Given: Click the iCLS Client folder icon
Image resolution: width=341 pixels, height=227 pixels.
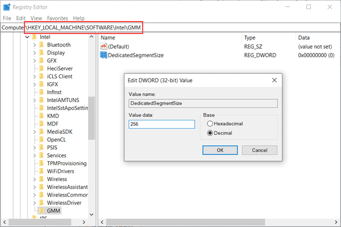Looking at the screenshot, I should coord(41,76).
